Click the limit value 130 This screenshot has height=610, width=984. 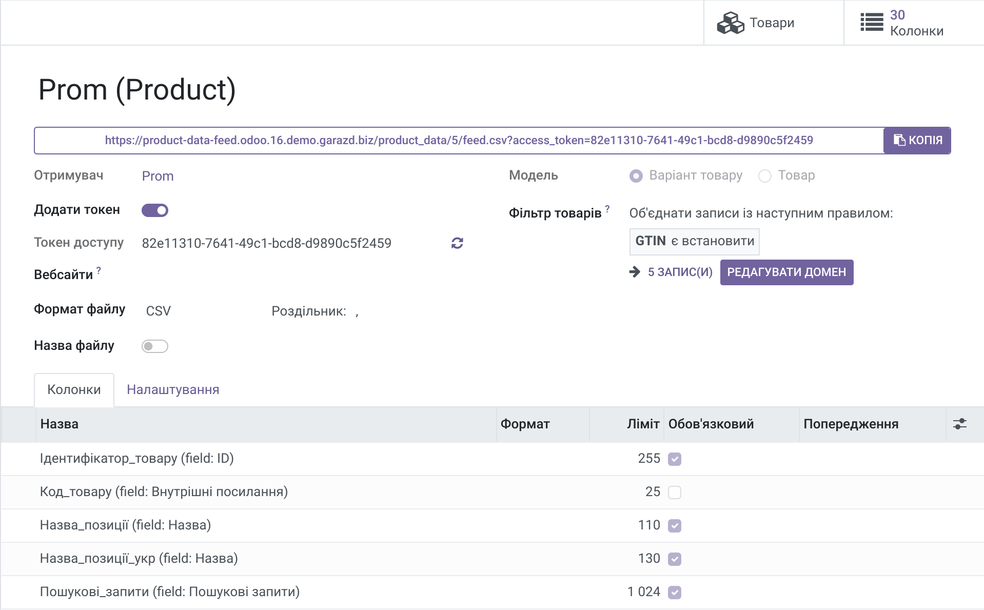click(x=649, y=558)
